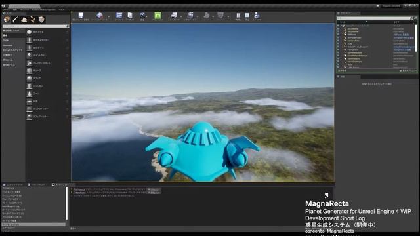Open the Marketplace toolbar icon
The image size is (420, 236).
click(x=130, y=15)
